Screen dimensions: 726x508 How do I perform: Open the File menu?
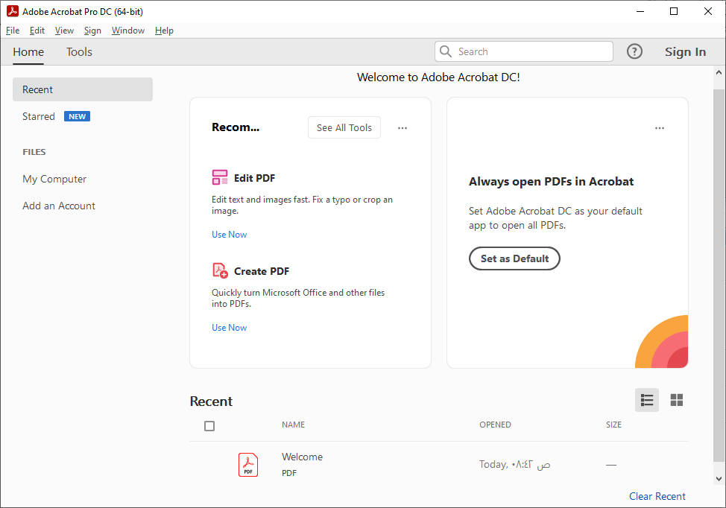click(x=13, y=31)
